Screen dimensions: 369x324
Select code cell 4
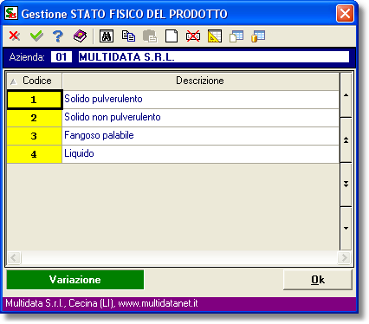coord(34,154)
